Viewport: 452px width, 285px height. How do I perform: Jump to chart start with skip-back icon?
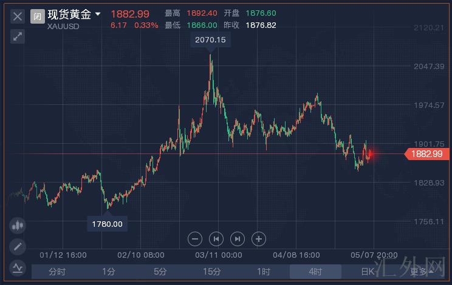click(x=216, y=239)
